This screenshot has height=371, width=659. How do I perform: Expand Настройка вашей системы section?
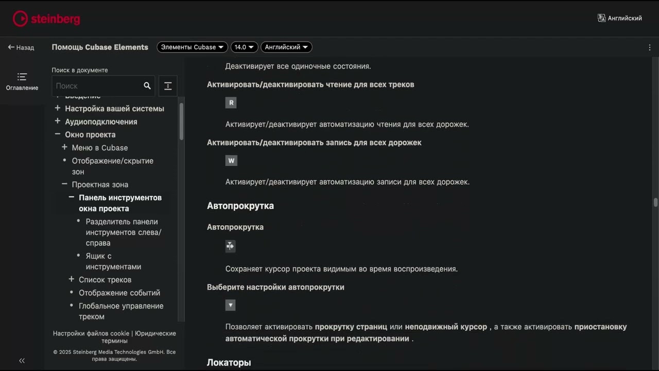click(58, 108)
